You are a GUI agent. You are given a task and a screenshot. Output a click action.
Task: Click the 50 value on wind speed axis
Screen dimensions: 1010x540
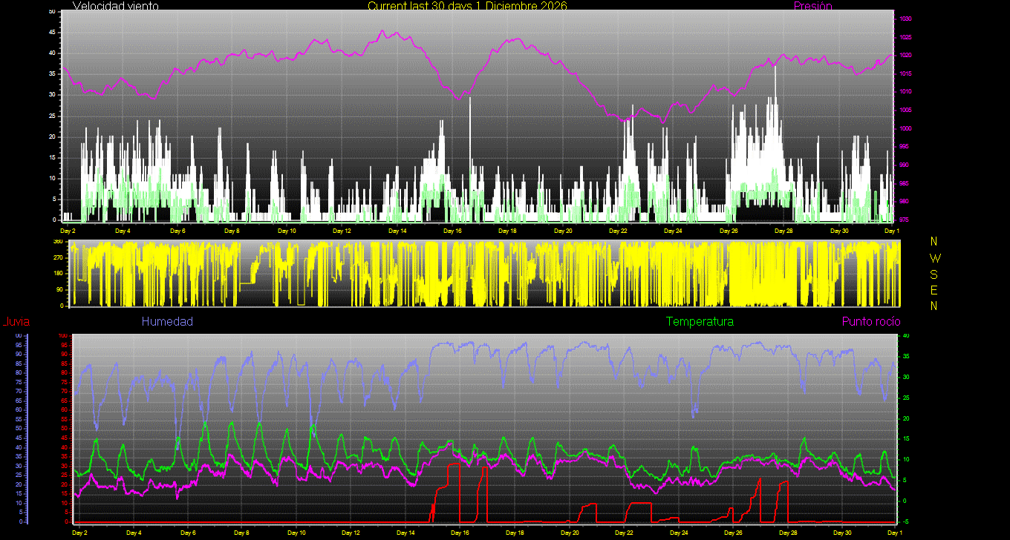[x=51, y=12]
